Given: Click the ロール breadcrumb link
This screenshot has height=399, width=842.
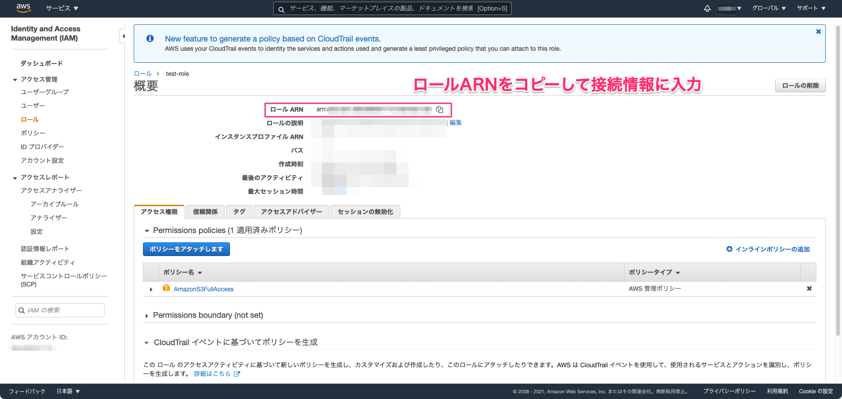Looking at the screenshot, I should click(x=143, y=74).
